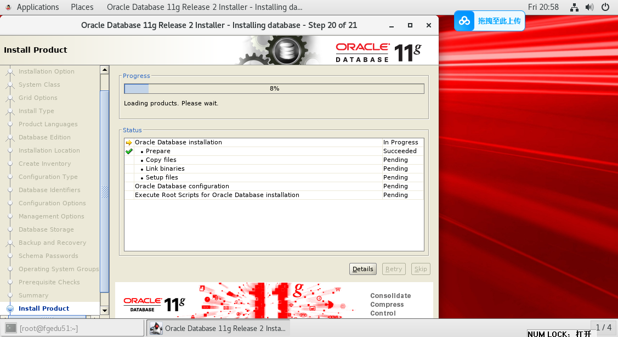Click the Copy files status row
This screenshot has height=337, width=618.
274,160
